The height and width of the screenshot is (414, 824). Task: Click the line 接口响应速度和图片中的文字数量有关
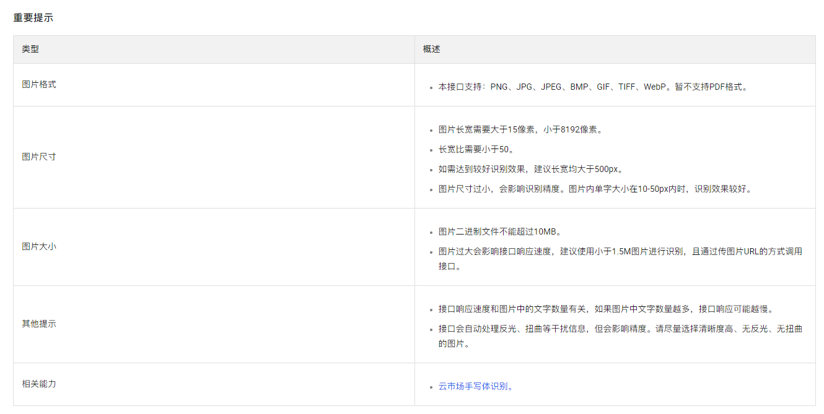pos(607,309)
